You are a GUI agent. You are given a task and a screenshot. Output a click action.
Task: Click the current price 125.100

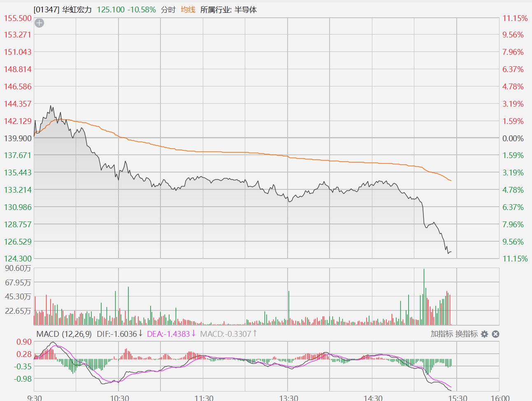coord(111,9)
